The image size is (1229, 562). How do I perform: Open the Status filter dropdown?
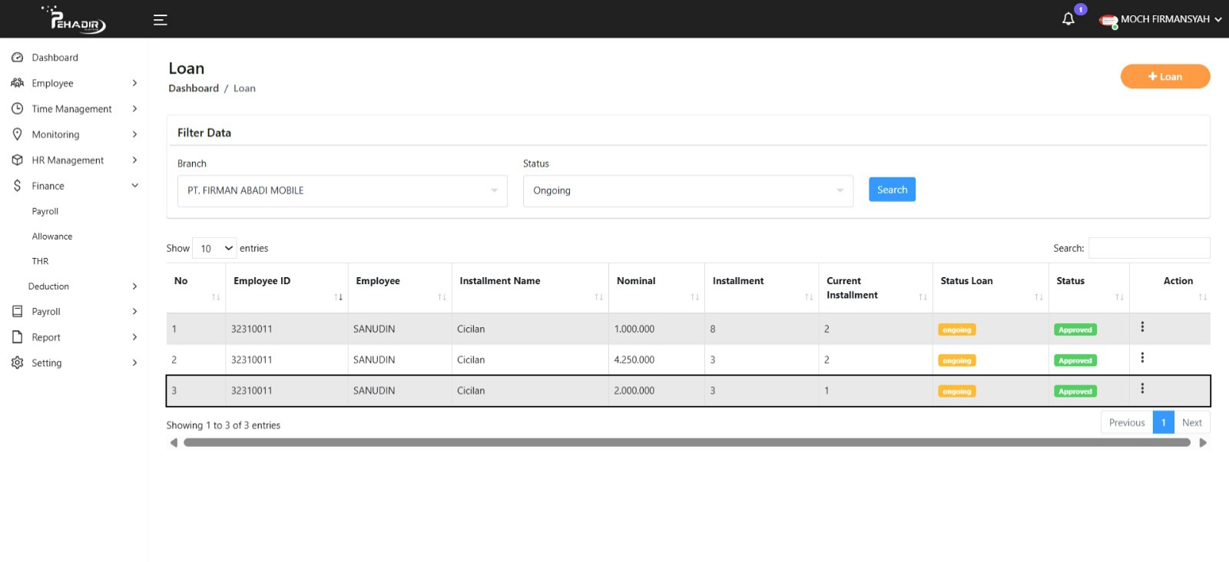tap(687, 190)
